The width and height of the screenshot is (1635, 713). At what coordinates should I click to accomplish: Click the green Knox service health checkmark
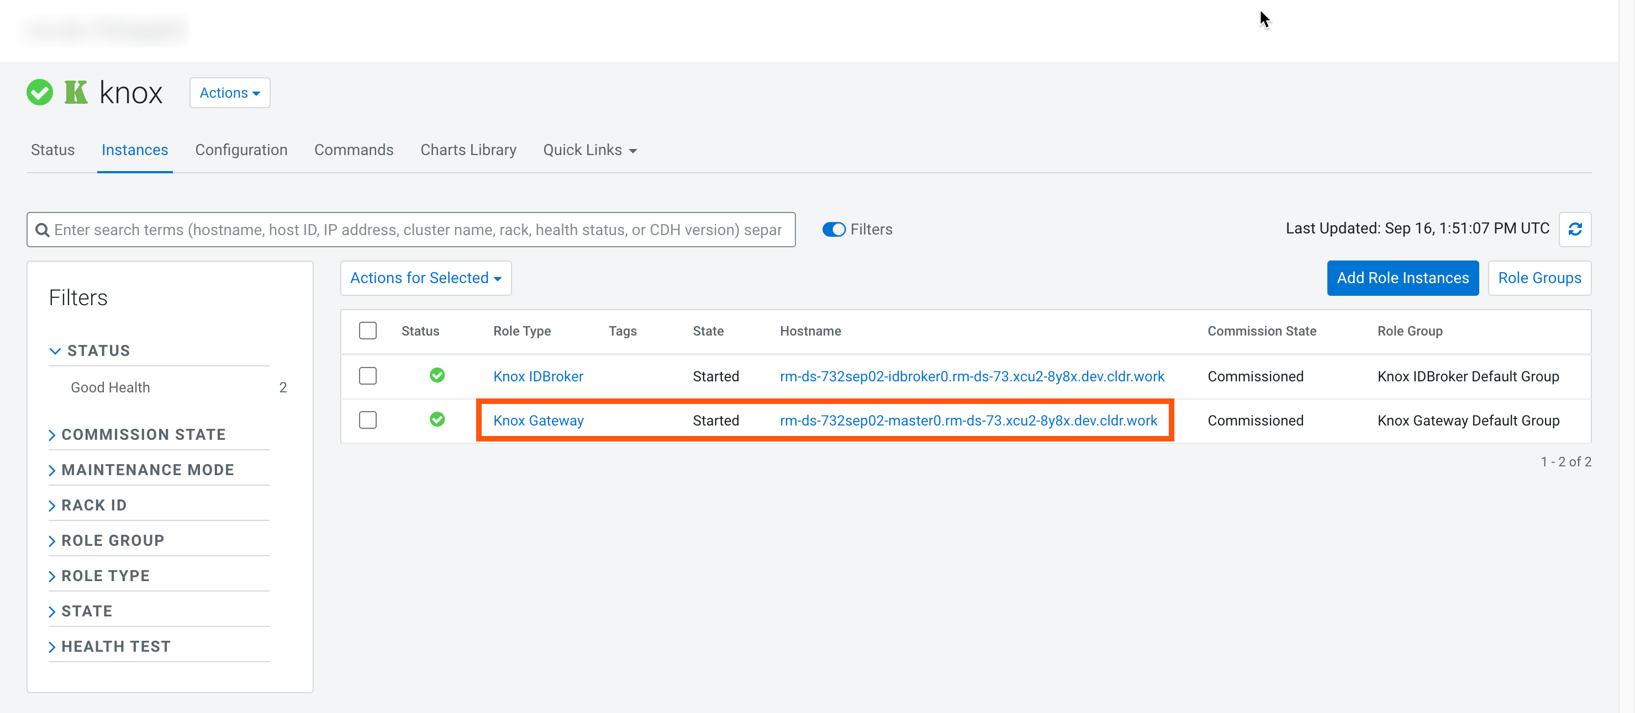pos(39,93)
